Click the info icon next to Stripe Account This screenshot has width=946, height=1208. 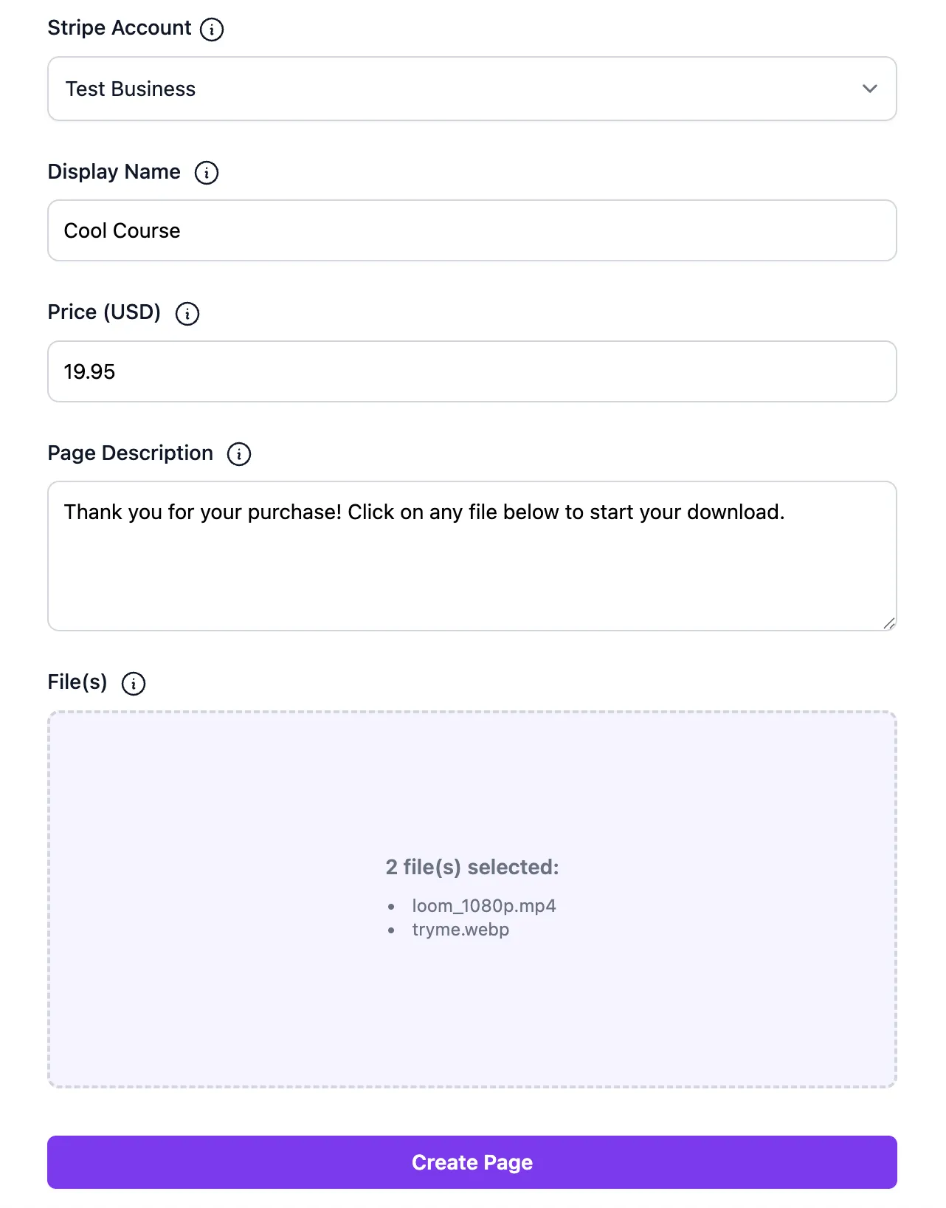point(213,29)
